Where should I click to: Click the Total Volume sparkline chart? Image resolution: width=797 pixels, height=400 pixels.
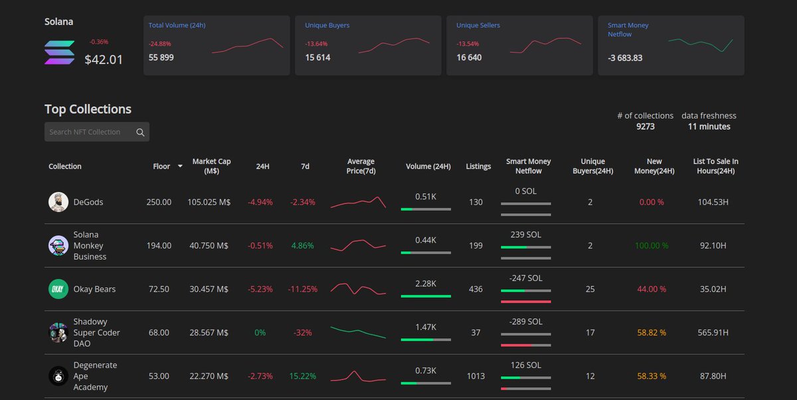248,45
